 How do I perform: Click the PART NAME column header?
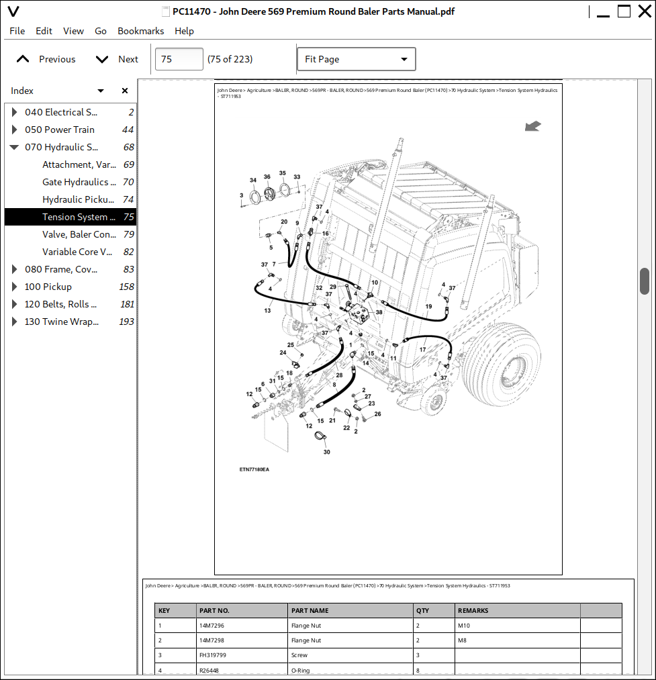[x=350, y=611]
